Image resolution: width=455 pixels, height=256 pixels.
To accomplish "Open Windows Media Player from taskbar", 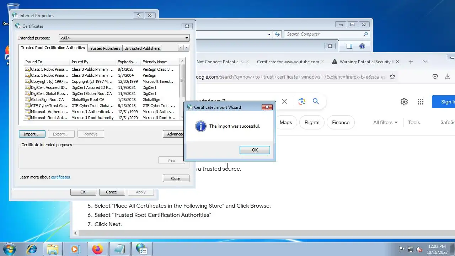I will (x=75, y=249).
